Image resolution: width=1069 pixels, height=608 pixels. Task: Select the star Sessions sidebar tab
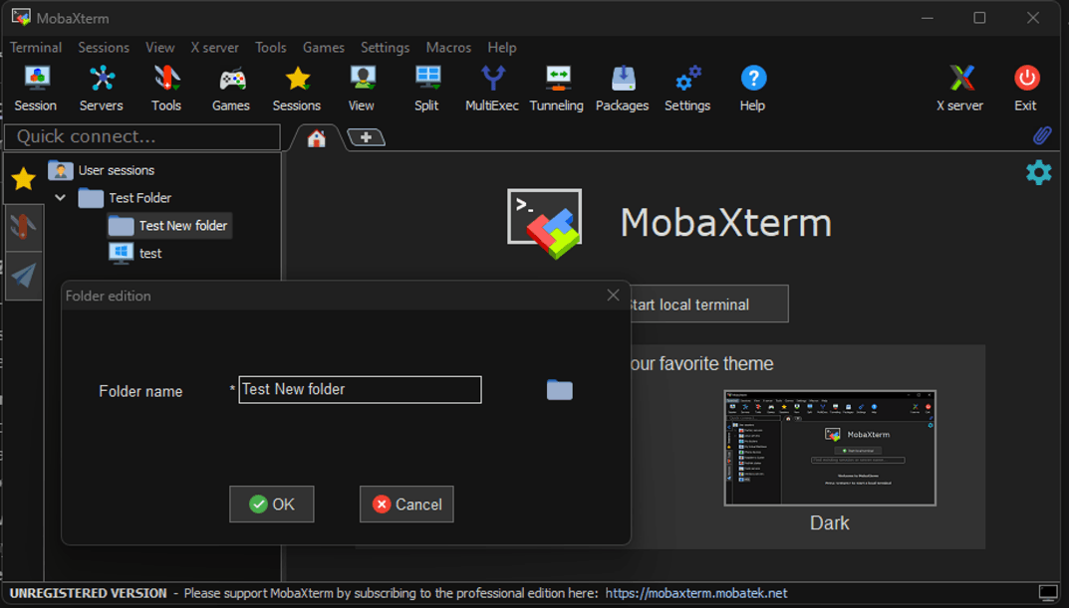(x=23, y=179)
